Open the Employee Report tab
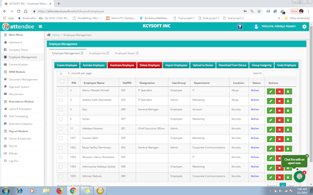Image resolution: width=313 pixels, height=195 pixels. [127, 53]
